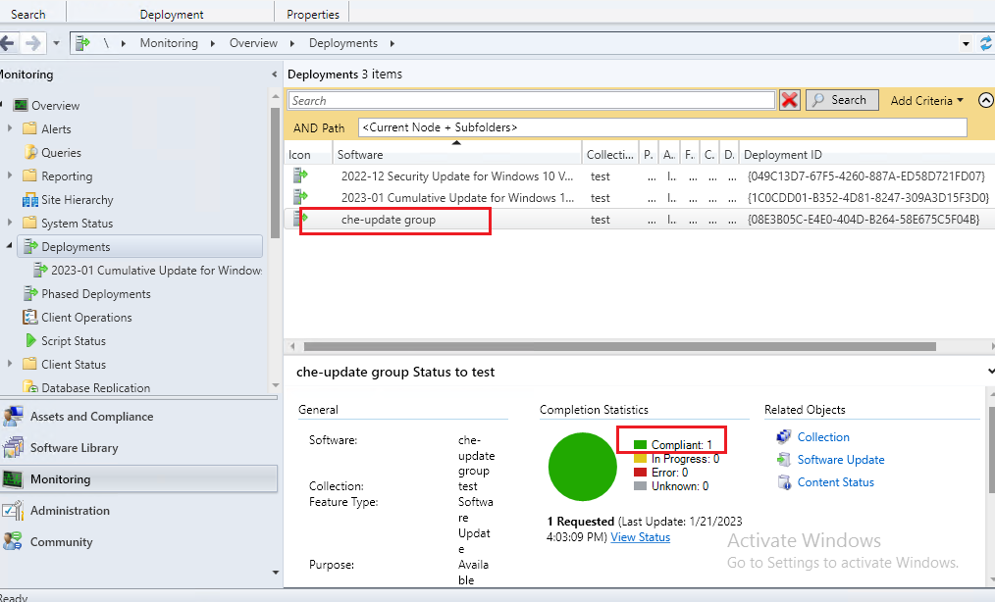Open the navigation history dropdown arrow

(56, 43)
